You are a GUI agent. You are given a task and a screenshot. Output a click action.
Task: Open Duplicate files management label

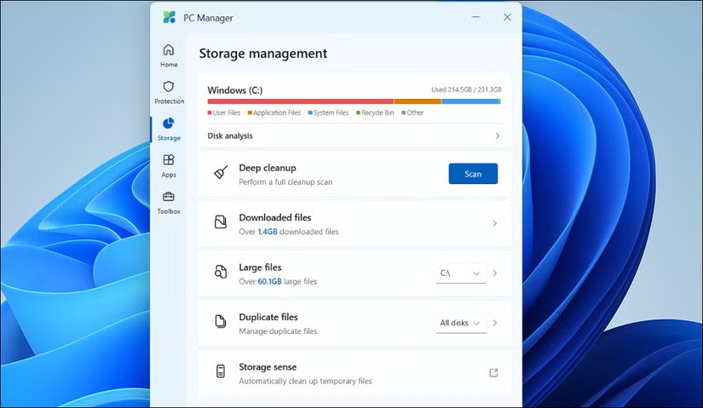pyautogui.click(x=268, y=318)
